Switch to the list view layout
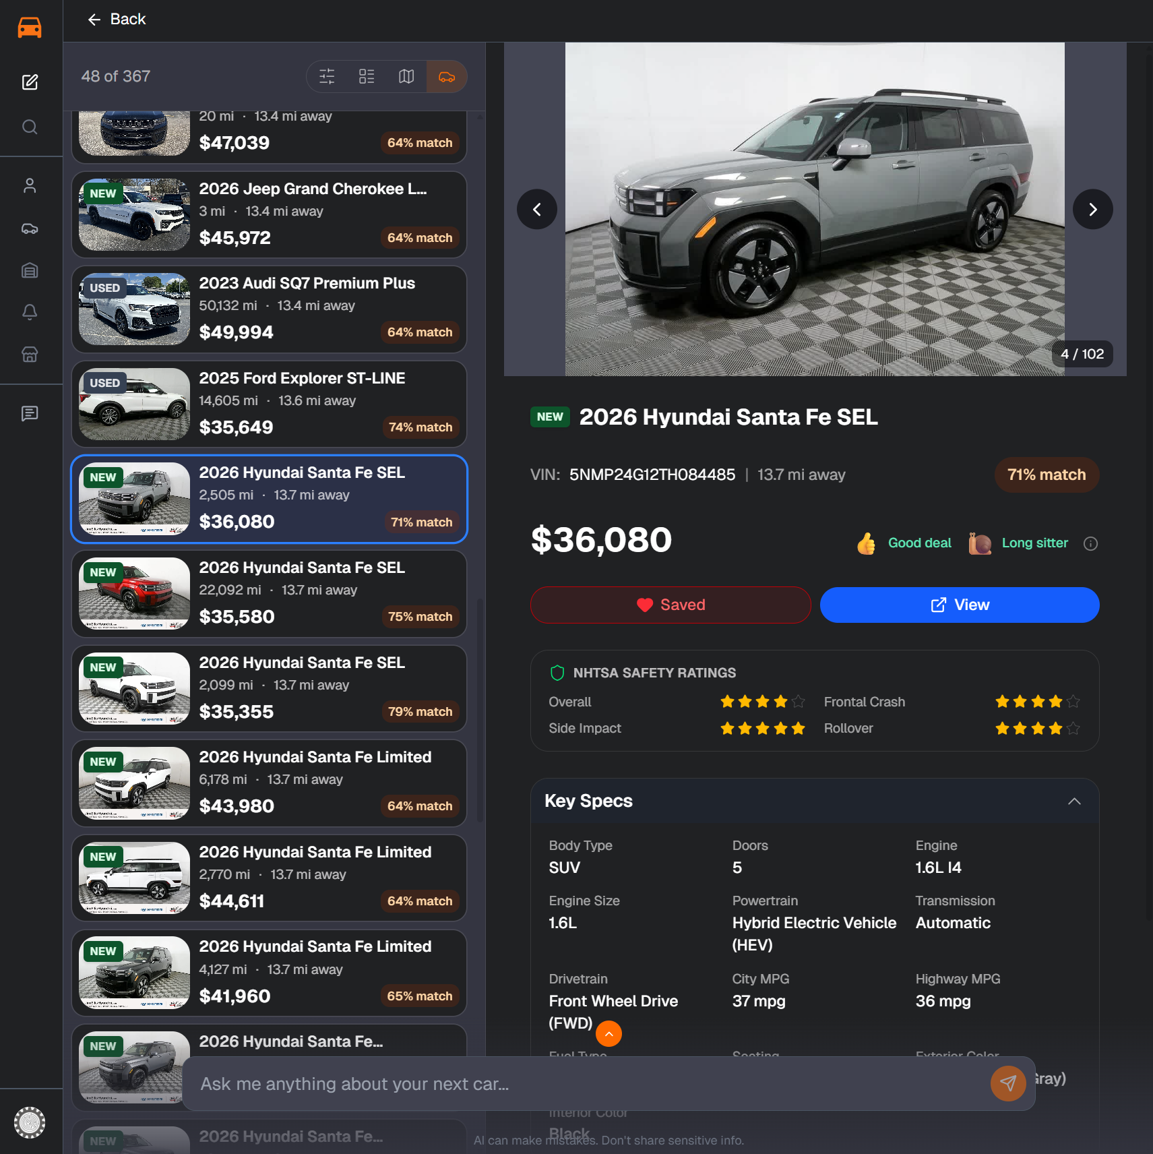The width and height of the screenshot is (1153, 1154). pos(367,77)
